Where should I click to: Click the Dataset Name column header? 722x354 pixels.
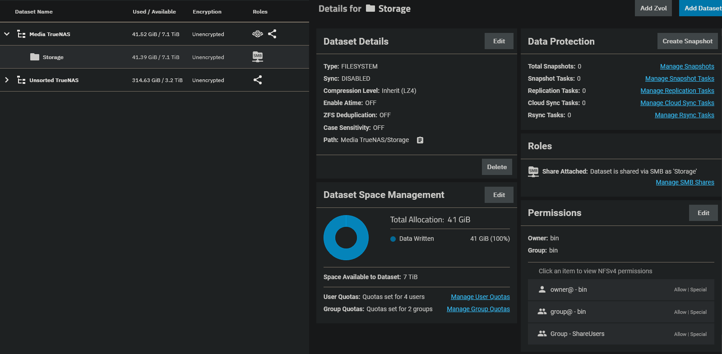click(x=34, y=12)
